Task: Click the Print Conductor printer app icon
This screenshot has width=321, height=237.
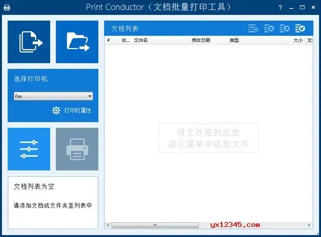Action: [7, 8]
